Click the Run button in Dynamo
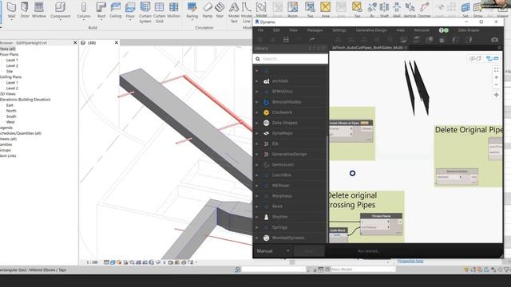 309,251
